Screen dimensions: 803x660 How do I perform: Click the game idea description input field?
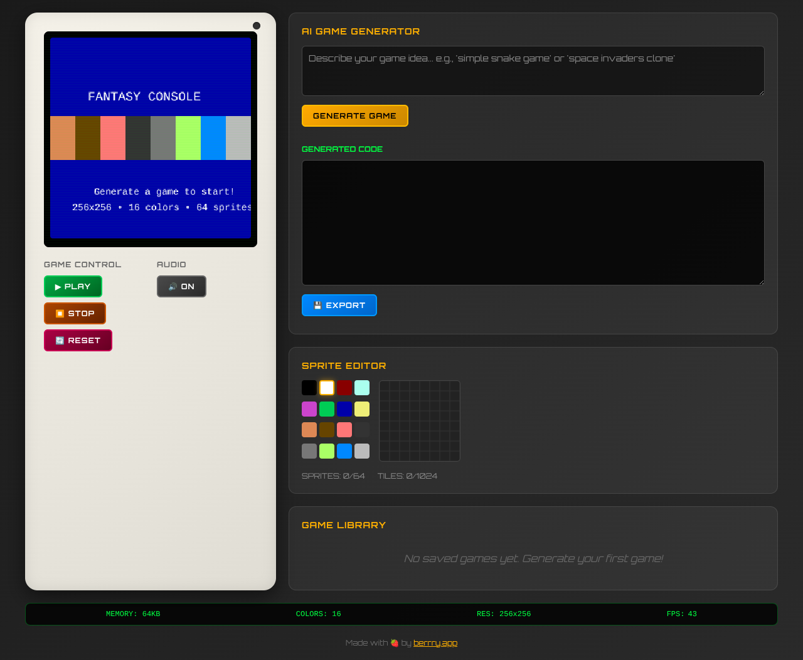(533, 70)
